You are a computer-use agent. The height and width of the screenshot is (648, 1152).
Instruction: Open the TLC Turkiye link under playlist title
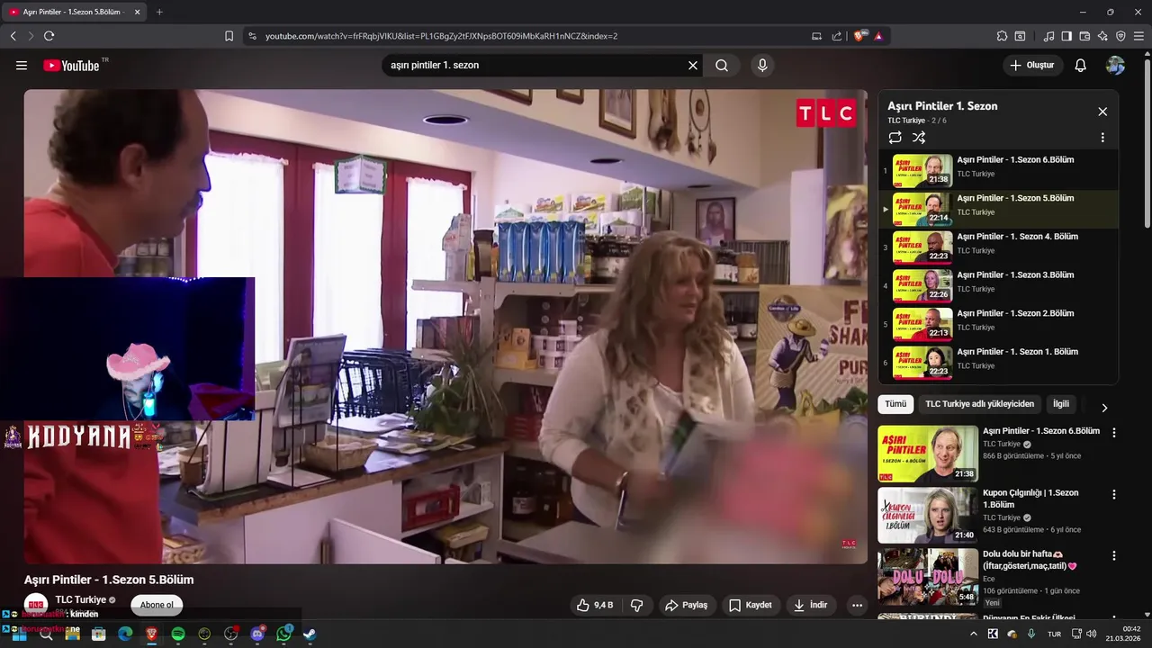point(906,121)
